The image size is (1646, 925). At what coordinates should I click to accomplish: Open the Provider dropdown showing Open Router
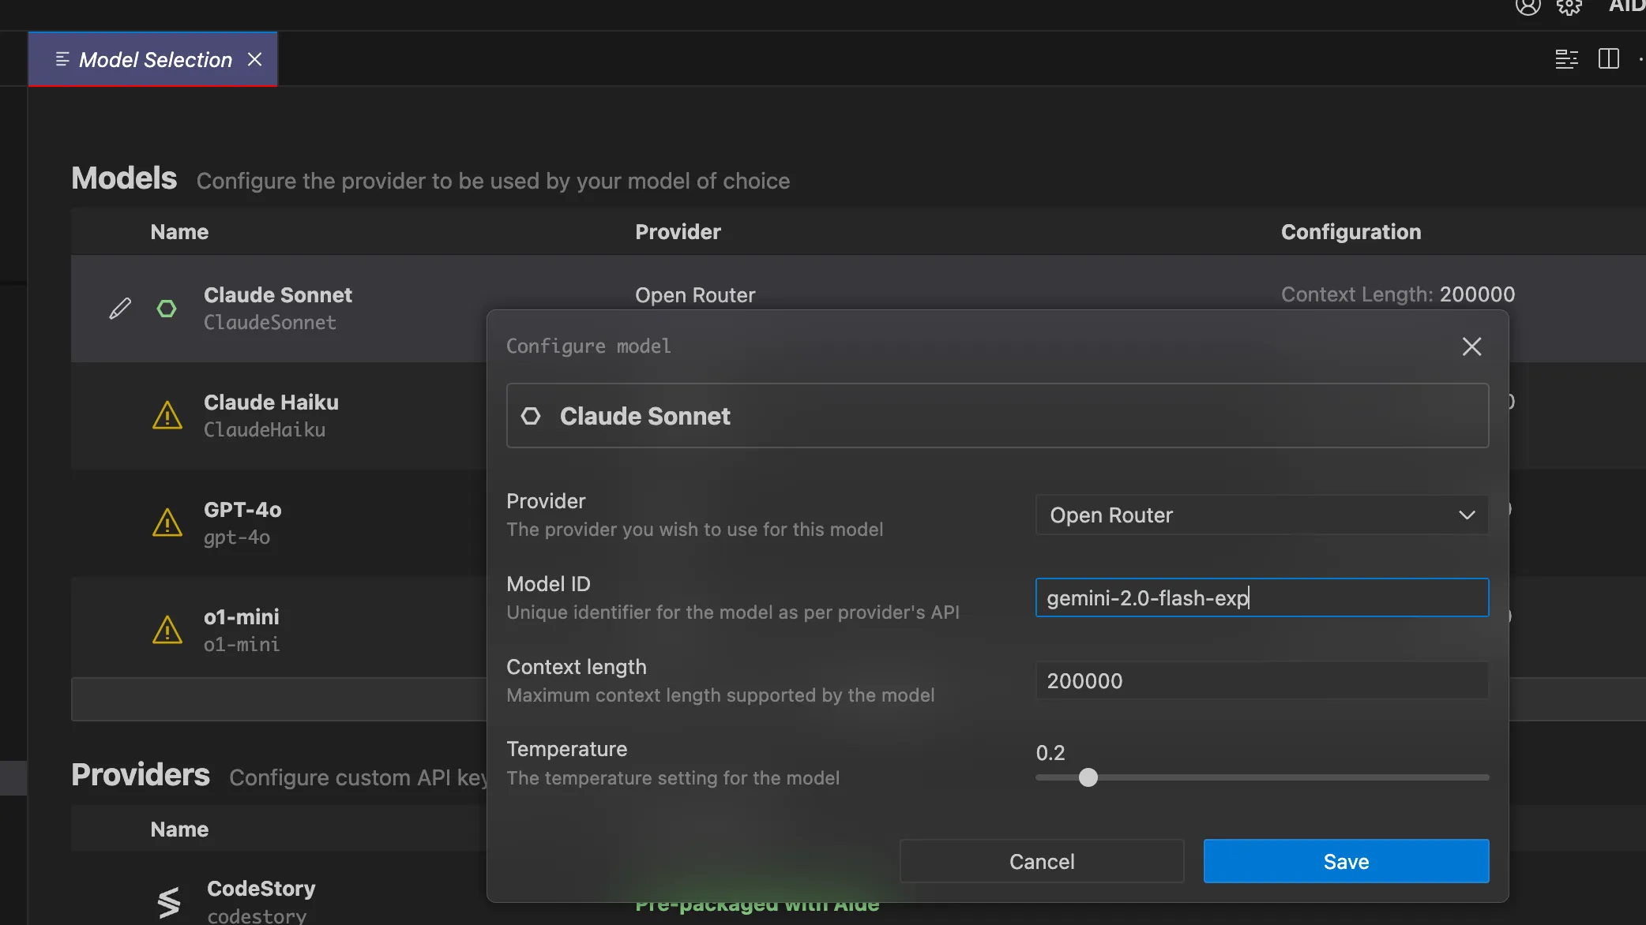point(1261,515)
